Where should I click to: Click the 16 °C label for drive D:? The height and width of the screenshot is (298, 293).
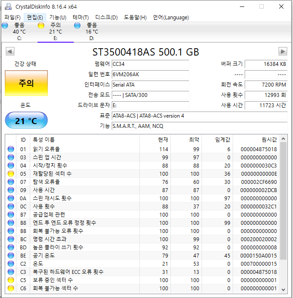[x=92, y=32]
